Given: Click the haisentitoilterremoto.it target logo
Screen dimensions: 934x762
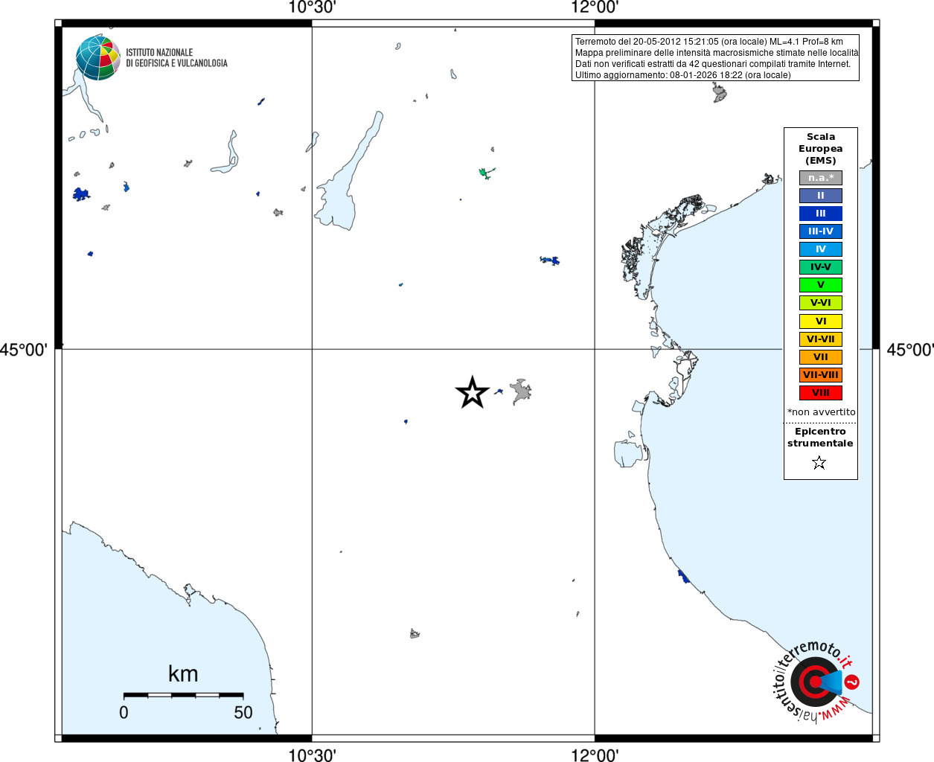Looking at the screenshot, I should (816, 681).
